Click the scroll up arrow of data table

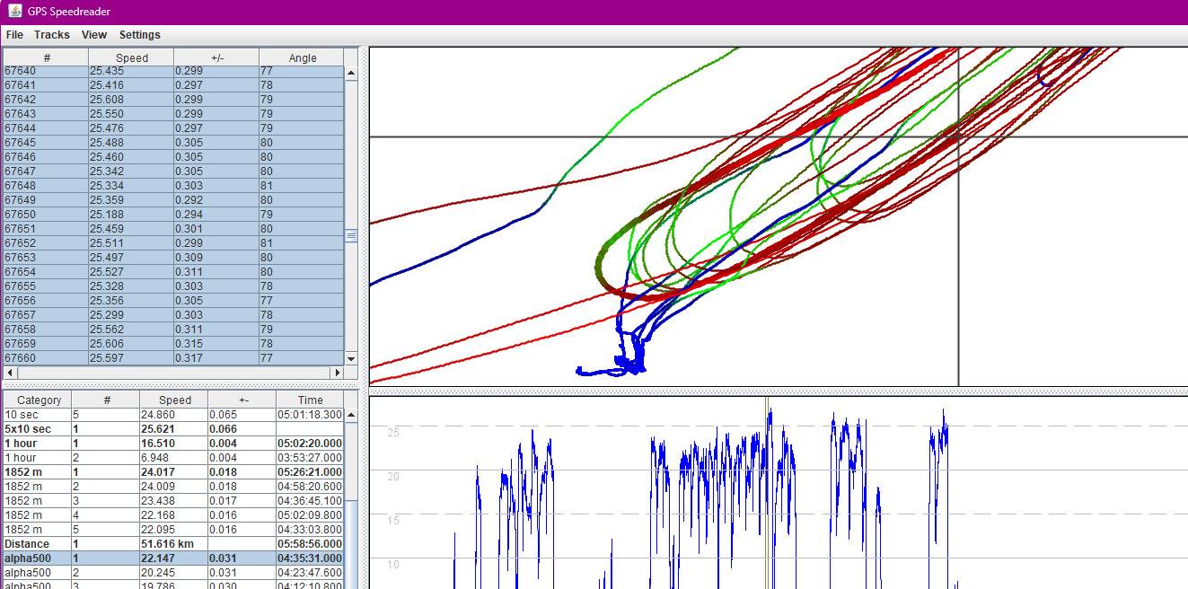tap(351, 74)
